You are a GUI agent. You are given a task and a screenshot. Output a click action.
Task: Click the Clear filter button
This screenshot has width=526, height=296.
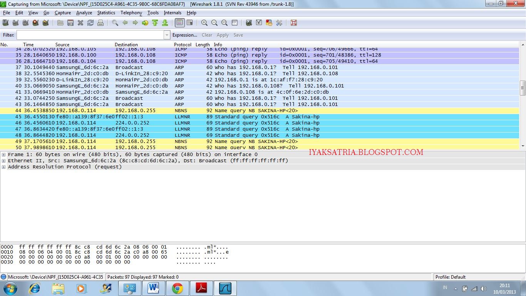click(207, 35)
